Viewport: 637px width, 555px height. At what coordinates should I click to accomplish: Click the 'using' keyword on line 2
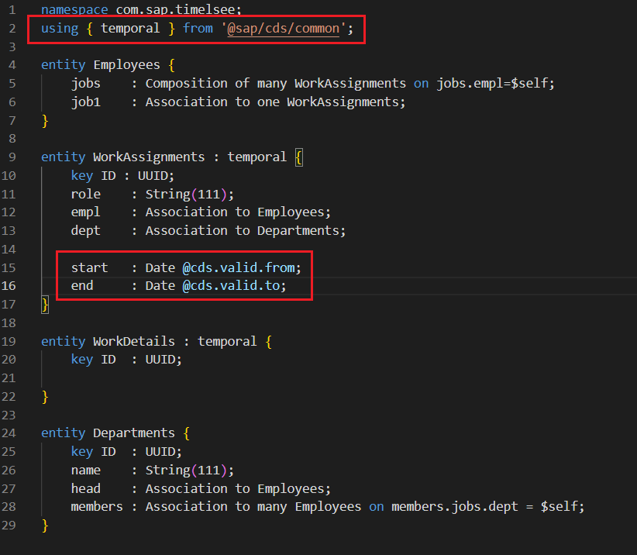60,29
